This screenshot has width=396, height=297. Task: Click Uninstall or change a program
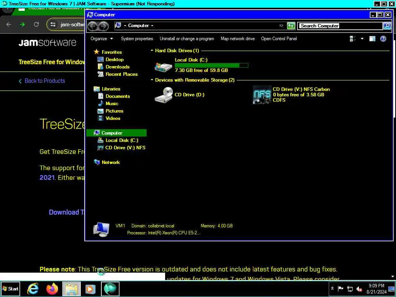pos(187,39)
